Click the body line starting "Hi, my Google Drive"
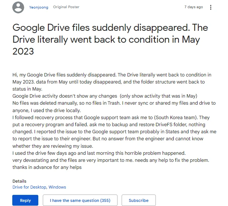This screenshot has height=206, width=228. click(112, 75)
